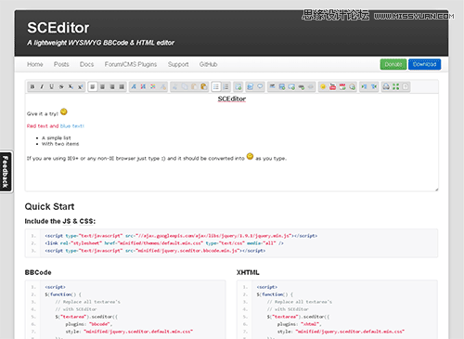Click the insert image icon

pos(282,86)
